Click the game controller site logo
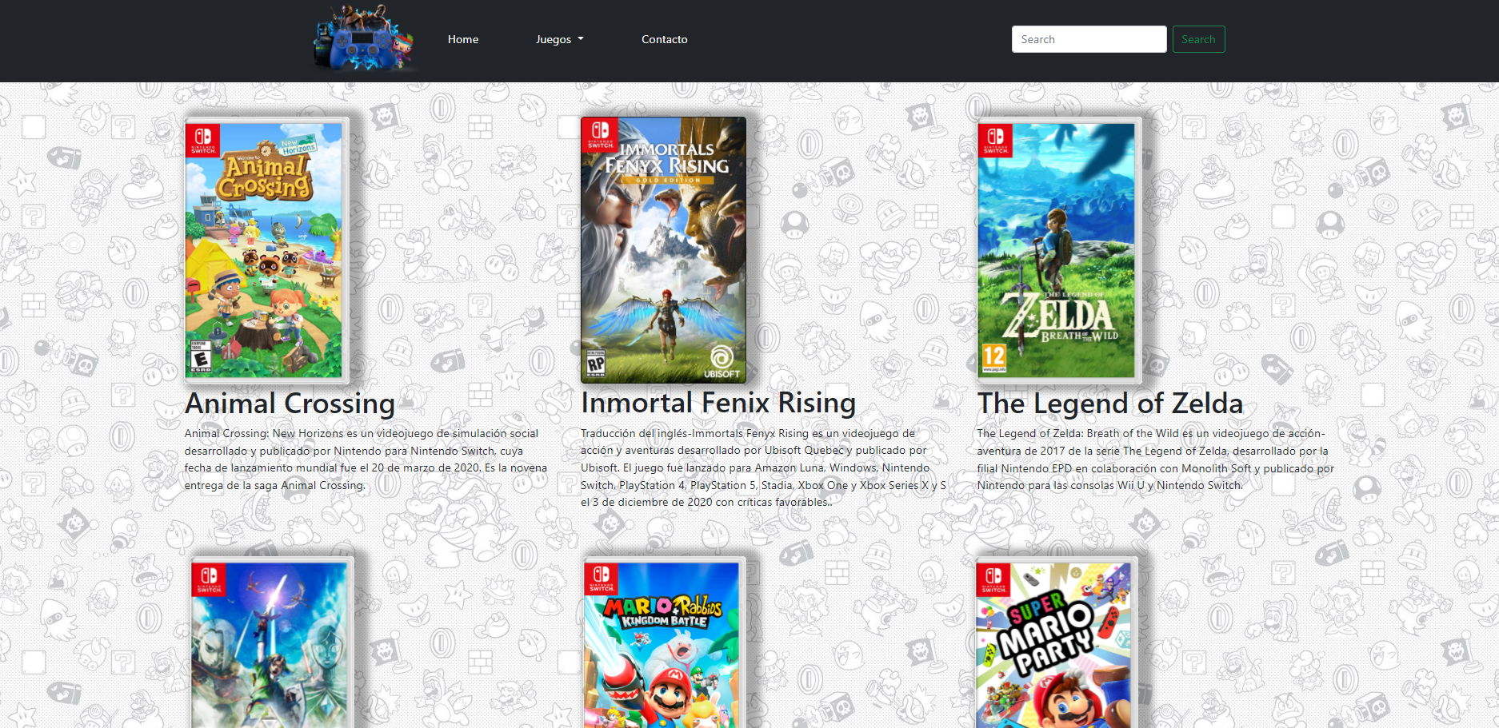Image resolution: width=1499 pixels, height=728 pixels. pos(365,39)
